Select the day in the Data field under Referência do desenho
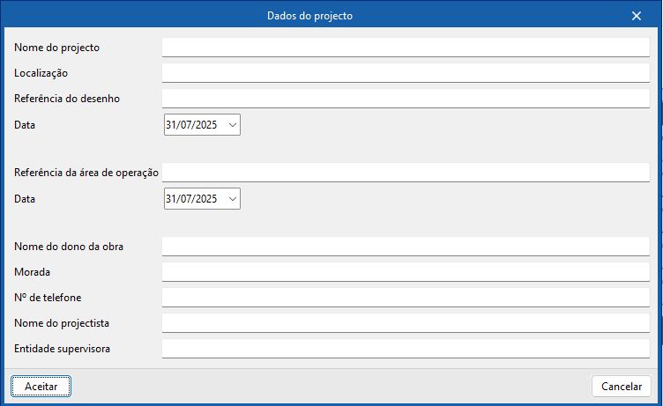The width and height of the screenshot is (663, 406). click(171, 125)
